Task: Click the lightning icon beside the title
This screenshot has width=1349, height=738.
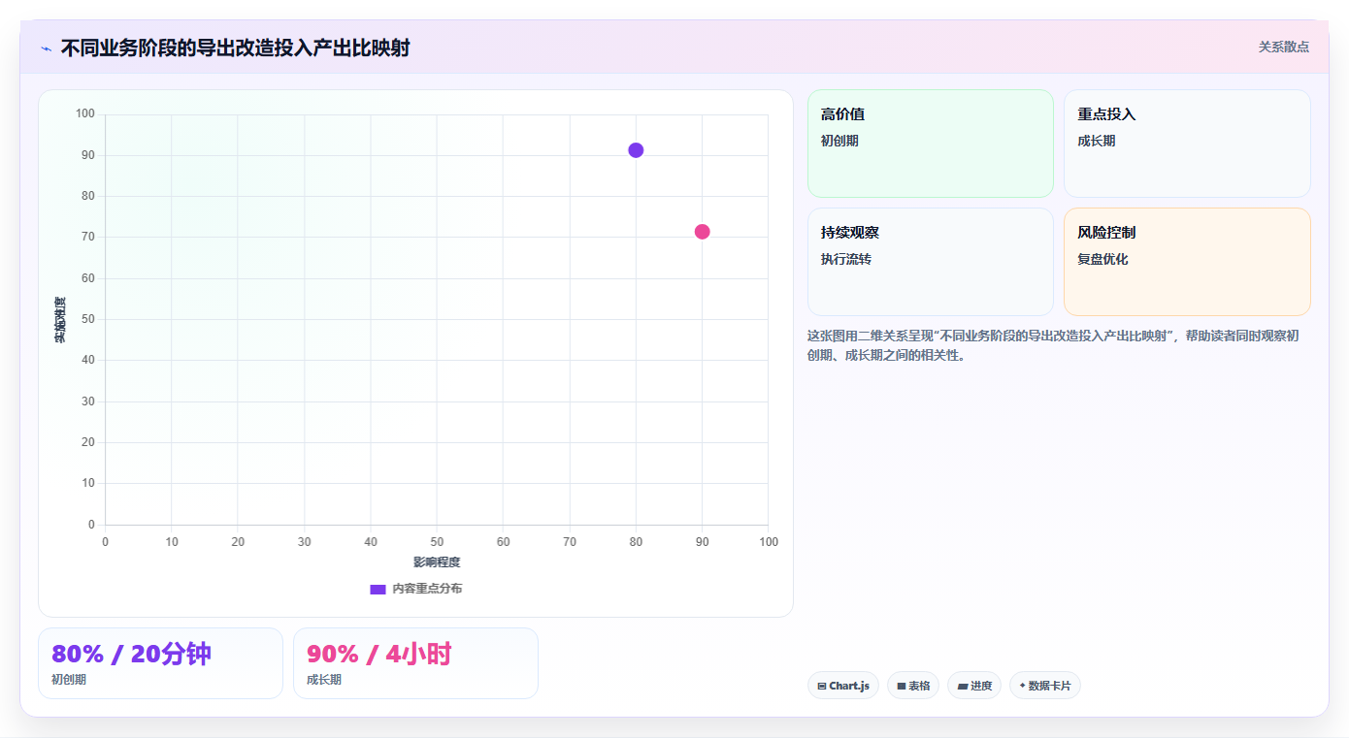Action: point(47,48)
